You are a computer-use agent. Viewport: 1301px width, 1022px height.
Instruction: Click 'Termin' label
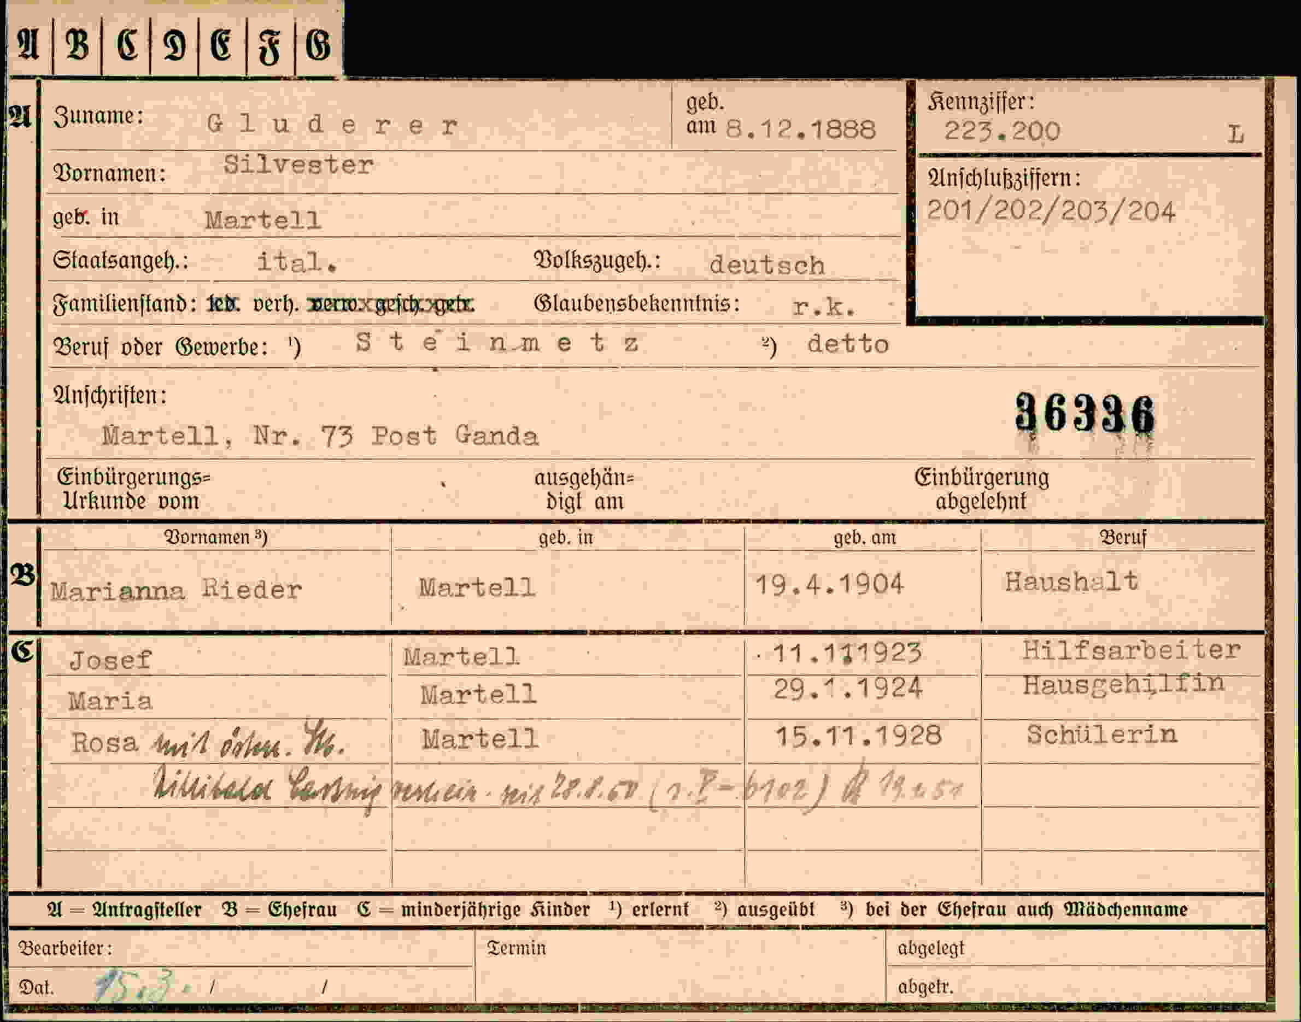(x=517, y=948)
